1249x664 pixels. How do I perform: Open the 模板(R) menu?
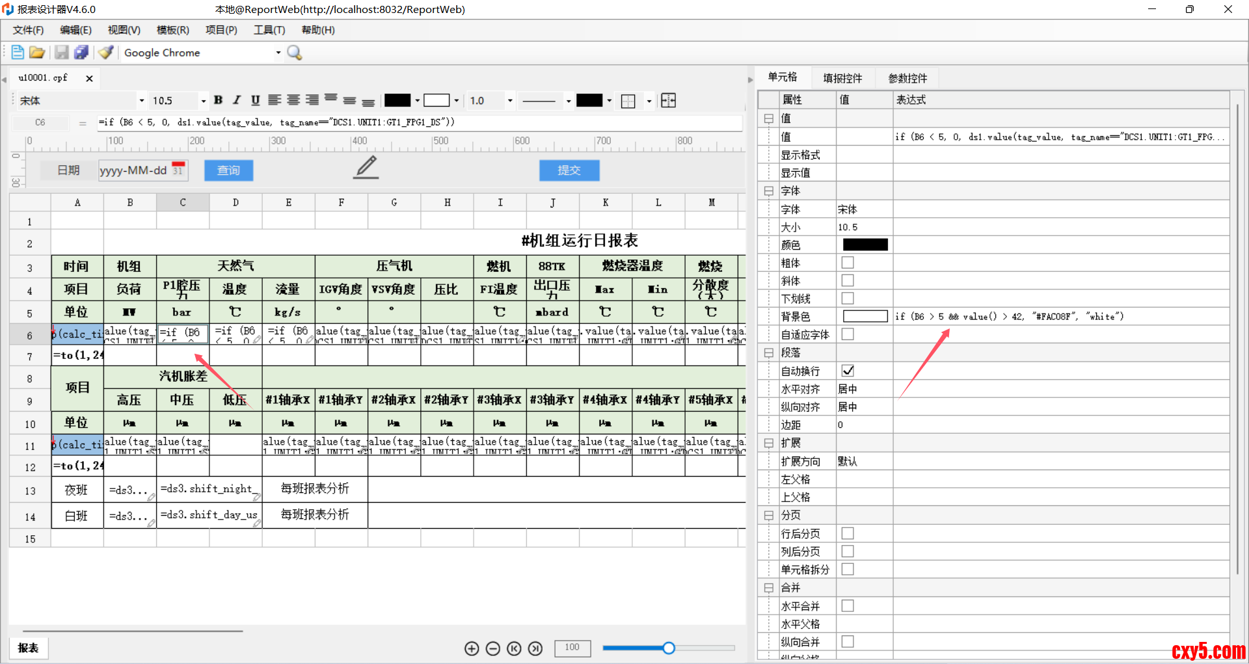click(x=172, y=30)
